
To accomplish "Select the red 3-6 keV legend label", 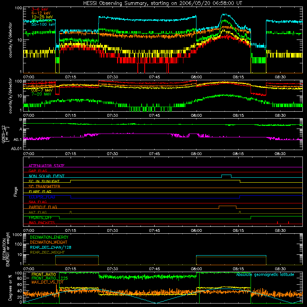I will click(40, 9).
